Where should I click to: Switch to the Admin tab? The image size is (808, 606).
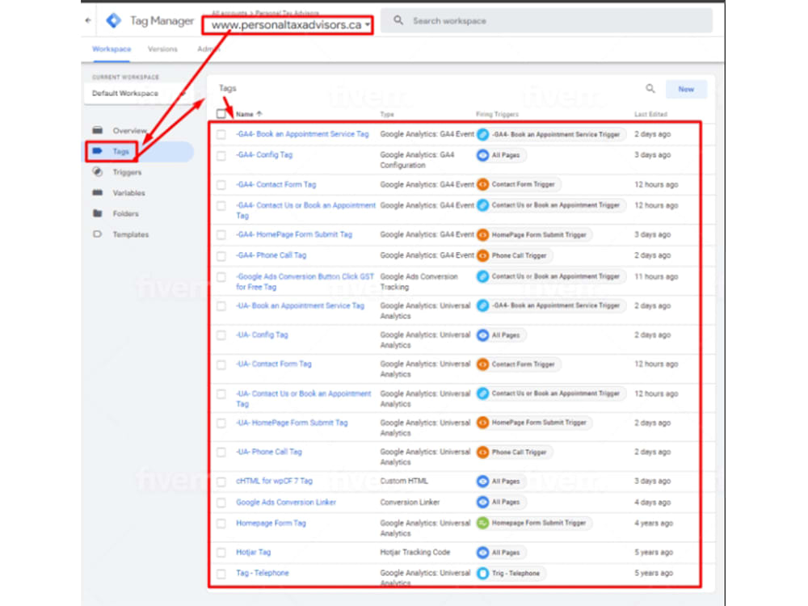click(x=208, y=49)
